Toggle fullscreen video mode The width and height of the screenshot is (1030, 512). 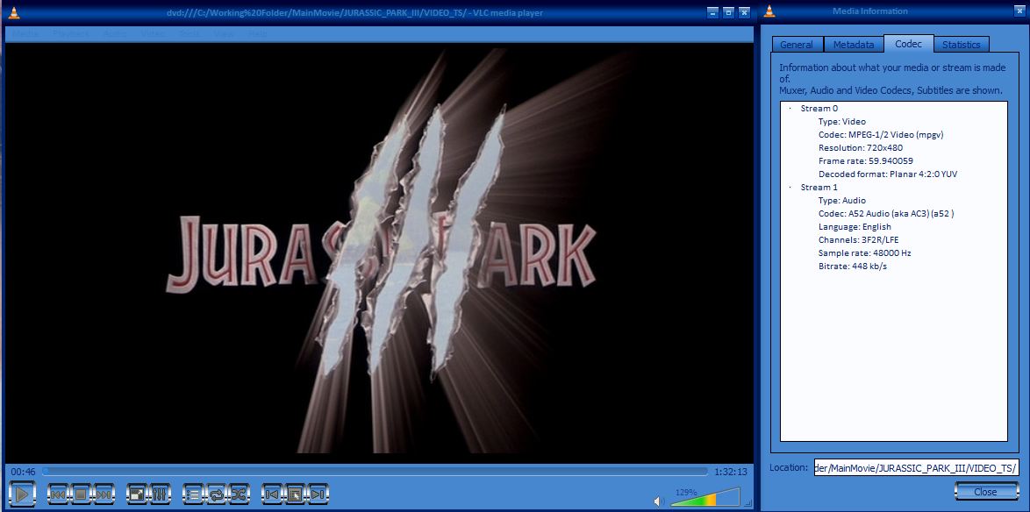137,494
